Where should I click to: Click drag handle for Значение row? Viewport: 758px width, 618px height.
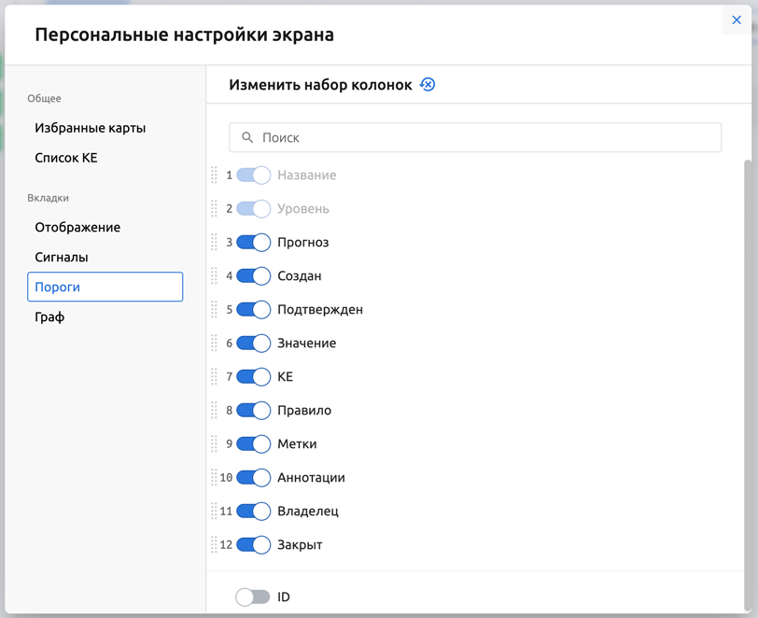point(214,344)
